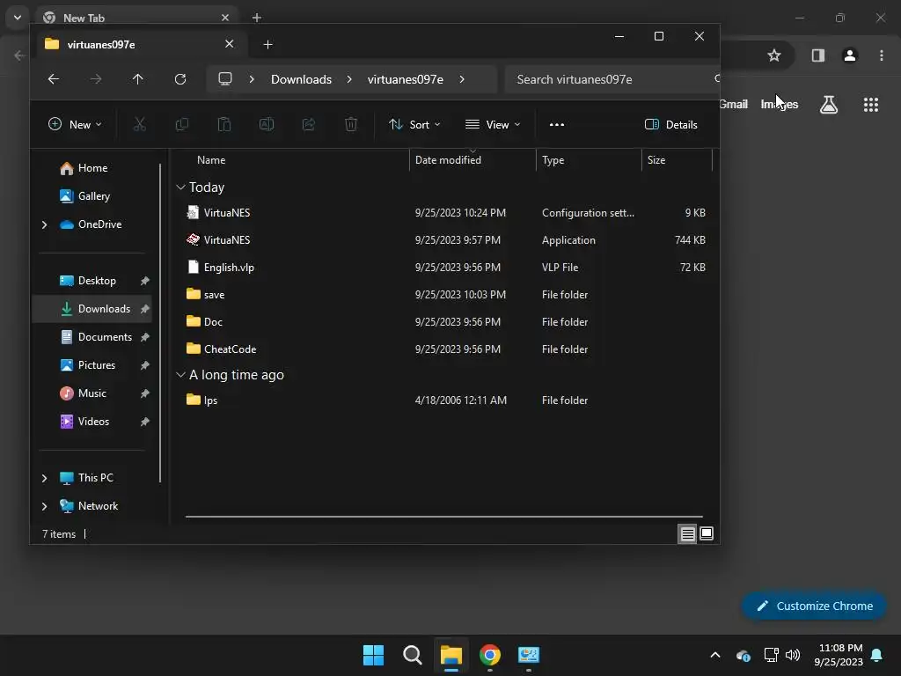The image size is (901, 676).
Task: Collapse the A long time ago group
Action: [x=180, y=375]
